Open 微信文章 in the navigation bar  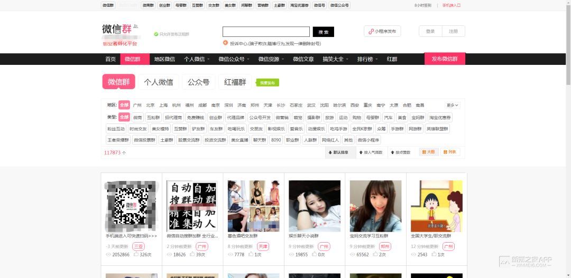tap(303, 59)
